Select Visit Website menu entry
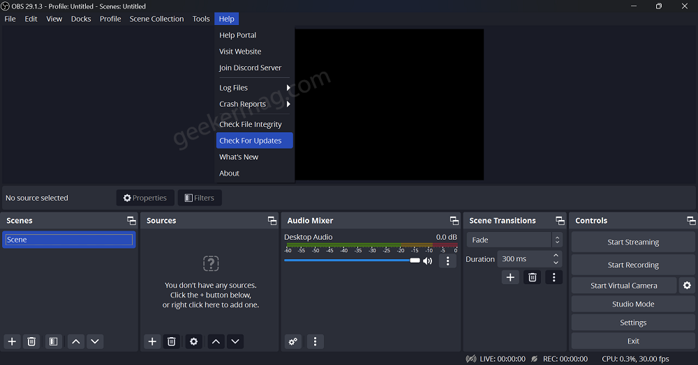 [x=254, y=52]
